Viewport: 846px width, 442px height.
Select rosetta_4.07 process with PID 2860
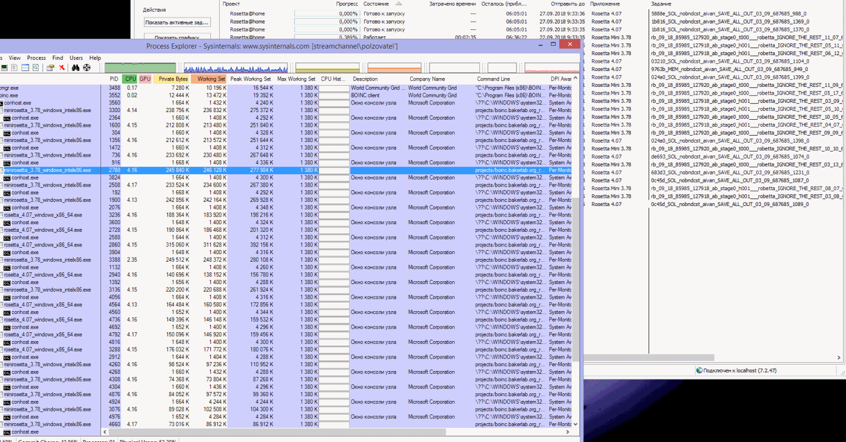pos(286,245)
